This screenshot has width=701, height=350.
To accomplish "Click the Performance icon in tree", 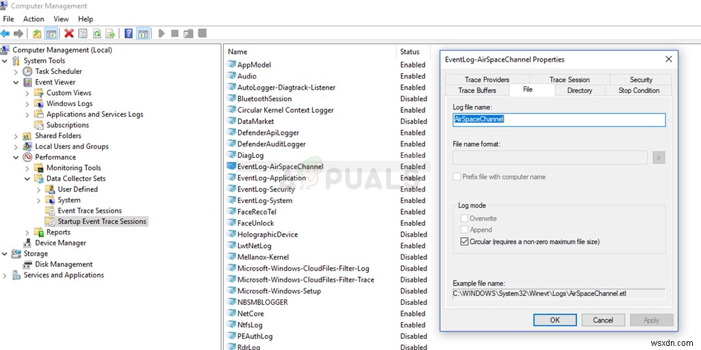I will point(27,157).
